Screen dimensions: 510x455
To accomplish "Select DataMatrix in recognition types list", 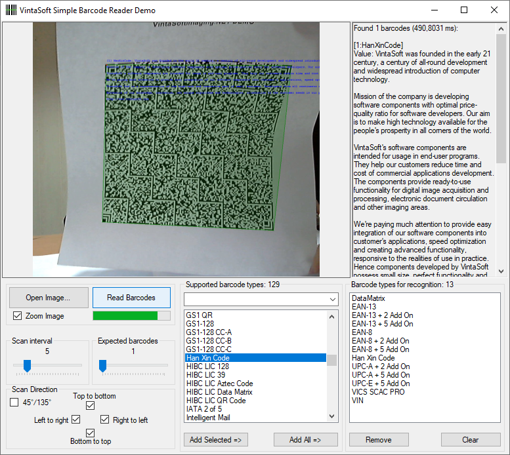I will coord(368,298).
